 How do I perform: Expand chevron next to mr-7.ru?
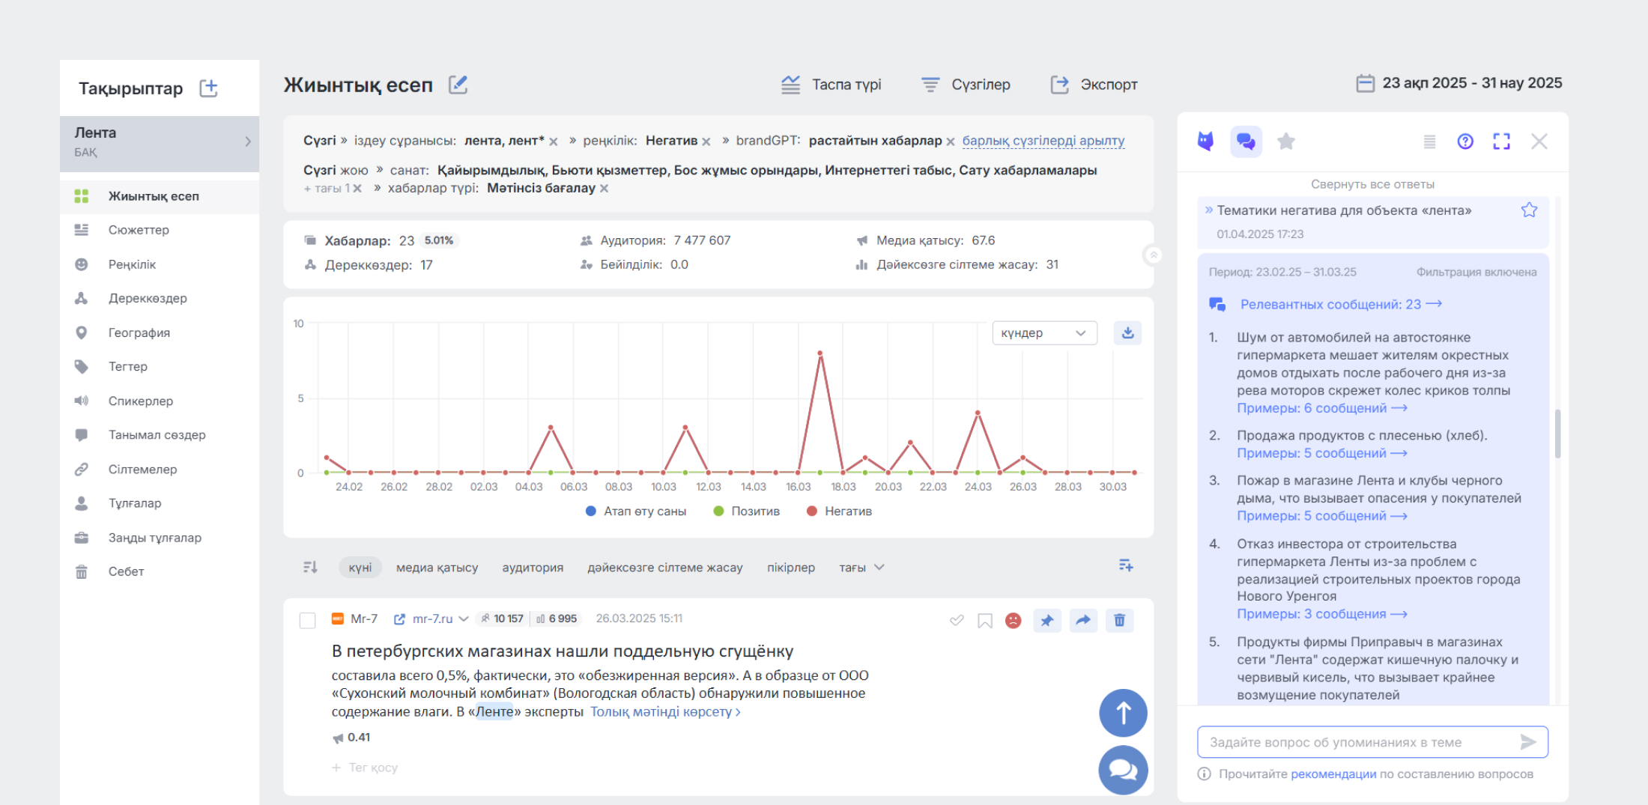[464, 619]
